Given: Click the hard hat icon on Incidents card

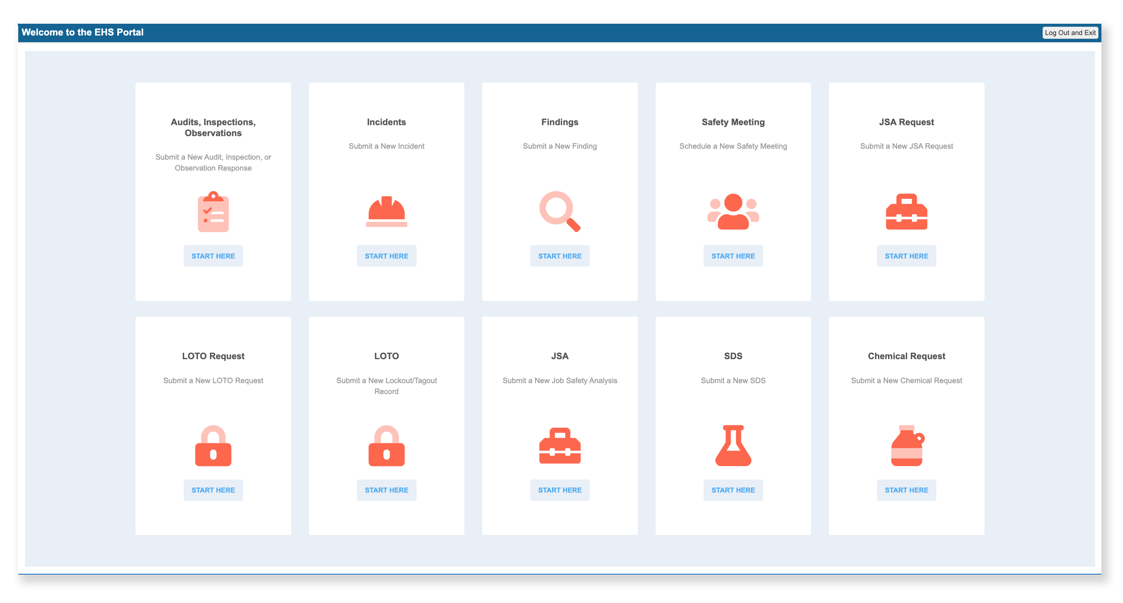Looking at the screenshot, I should point(386,211).
